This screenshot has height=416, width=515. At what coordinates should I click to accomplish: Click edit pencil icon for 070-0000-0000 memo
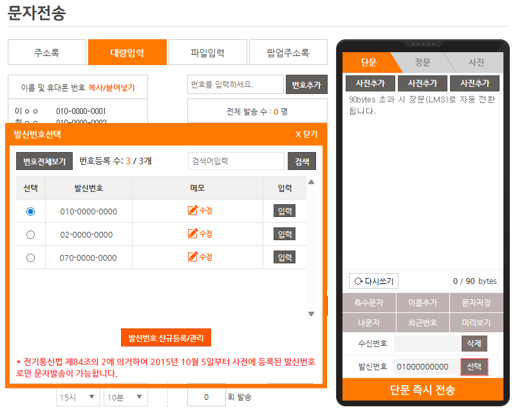pos(193,257)
